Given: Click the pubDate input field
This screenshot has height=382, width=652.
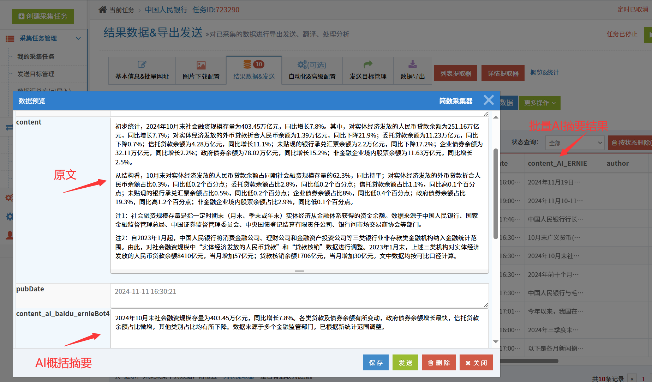Looking at the screenshot, I should [x=299, y=296].
